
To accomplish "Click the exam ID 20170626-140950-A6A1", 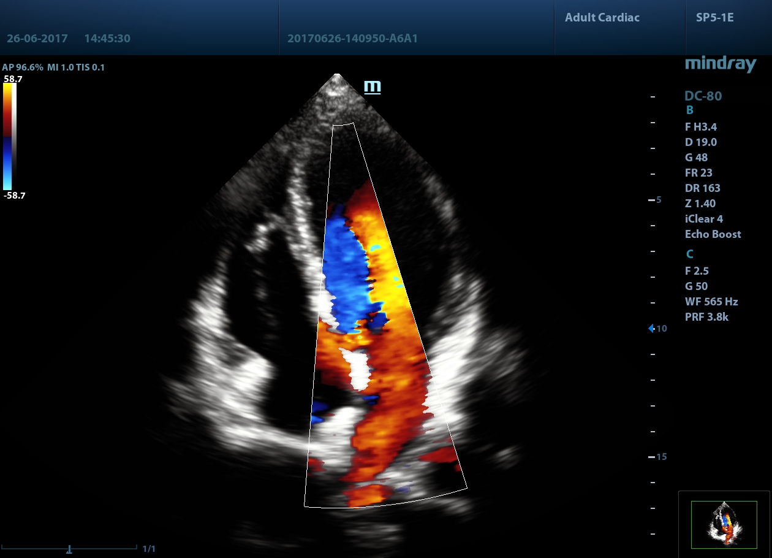I will coord(352,39).
